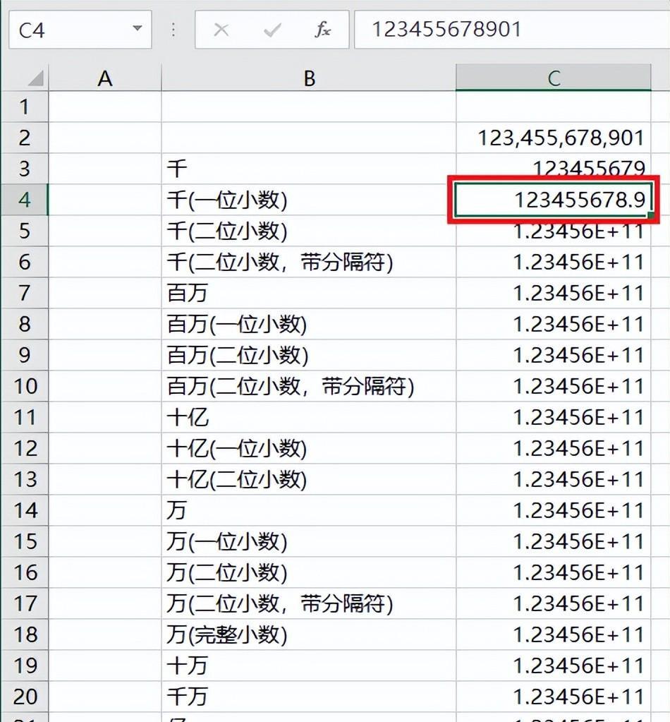Click cell 百万(二位小数) in row 9

[x=309, y=355]
